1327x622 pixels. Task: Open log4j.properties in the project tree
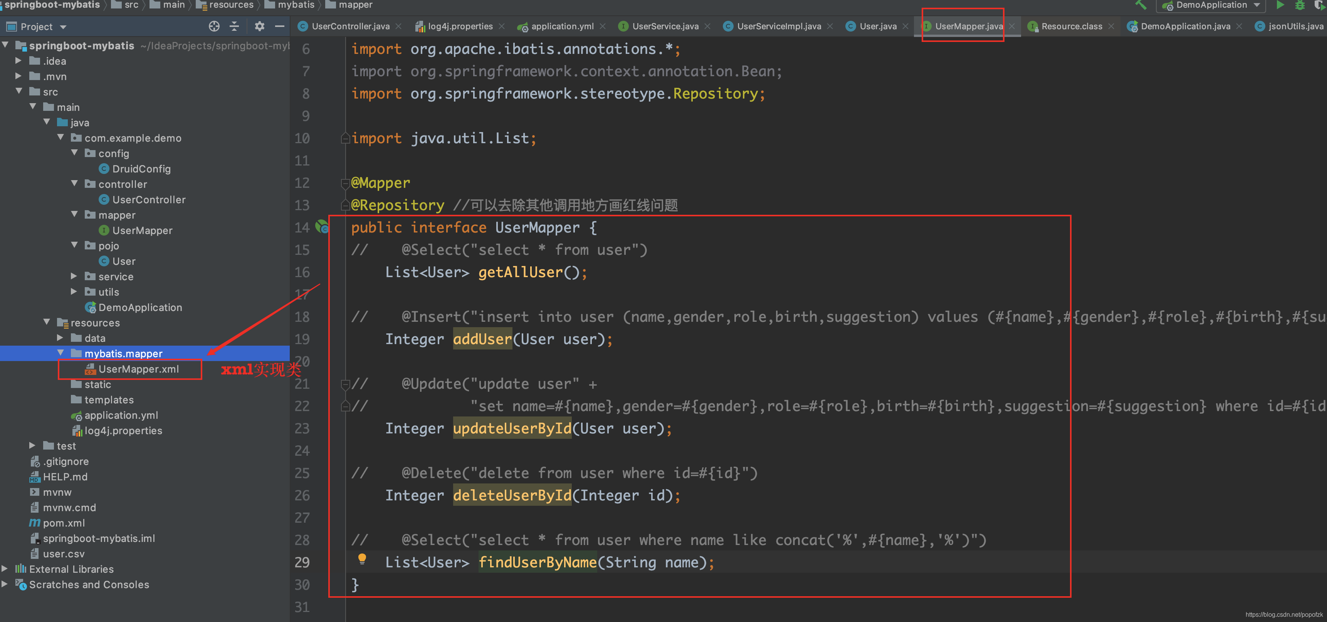click(x=123, y=431)
